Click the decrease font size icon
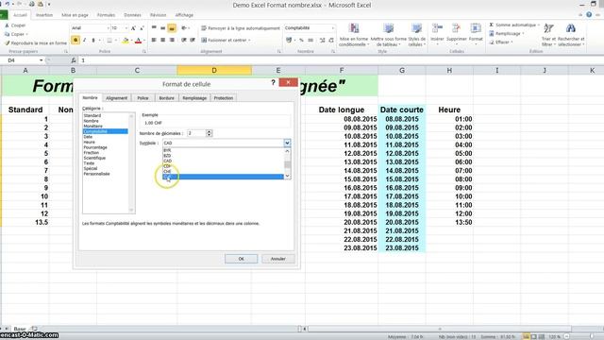This screenshot has width=604, height=340. 142,28
